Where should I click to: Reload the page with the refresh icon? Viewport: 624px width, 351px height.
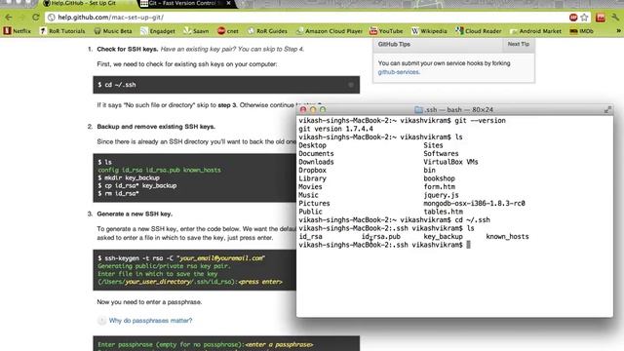click(x=36, y=18)
